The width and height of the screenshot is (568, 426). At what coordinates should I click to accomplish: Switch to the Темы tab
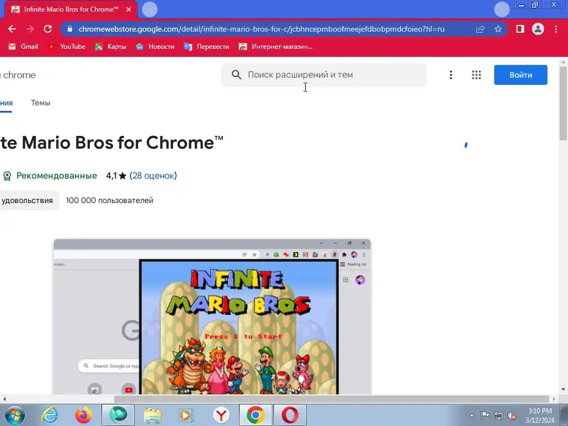40,103
